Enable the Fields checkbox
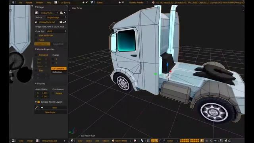 point(36,40)
